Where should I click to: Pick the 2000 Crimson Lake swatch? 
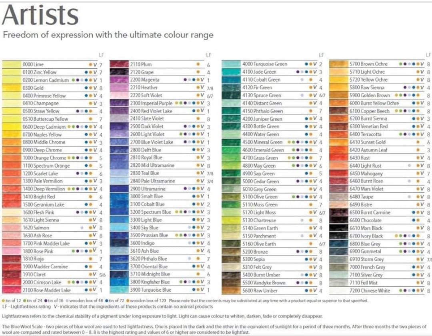coord(11,282)
